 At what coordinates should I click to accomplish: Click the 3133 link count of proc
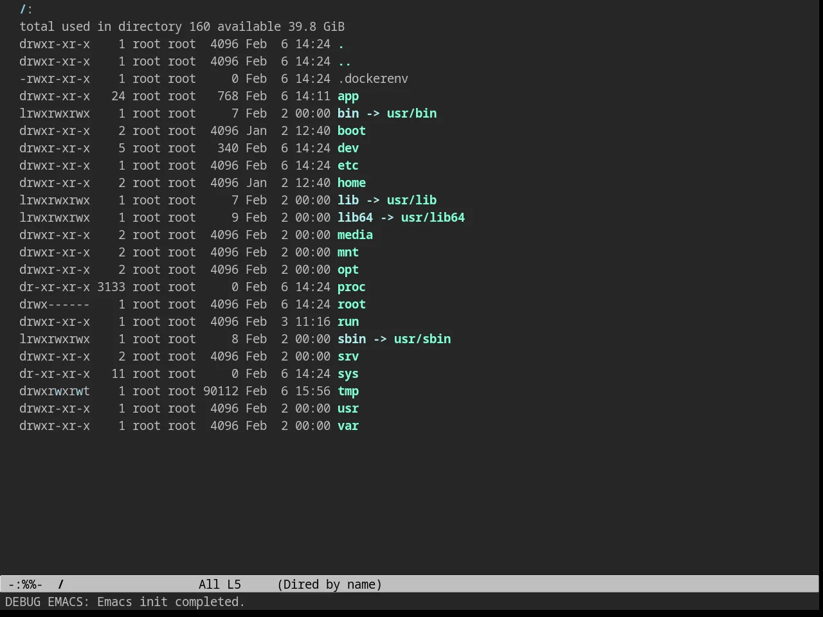tap(111, 287)
